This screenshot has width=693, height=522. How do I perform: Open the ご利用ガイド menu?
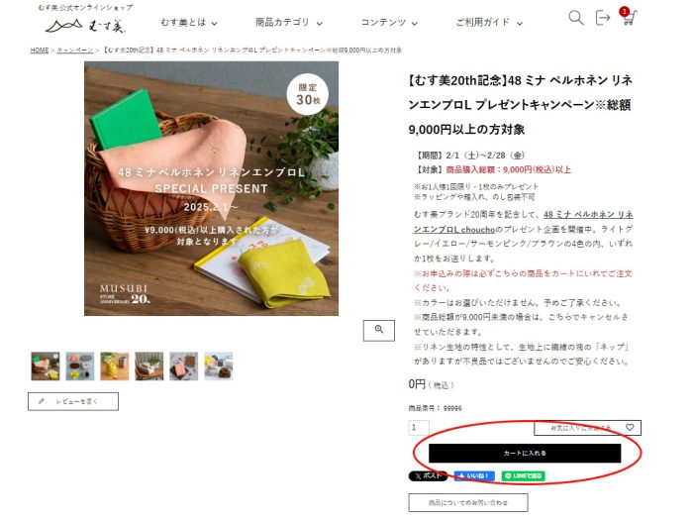(489, 23)
